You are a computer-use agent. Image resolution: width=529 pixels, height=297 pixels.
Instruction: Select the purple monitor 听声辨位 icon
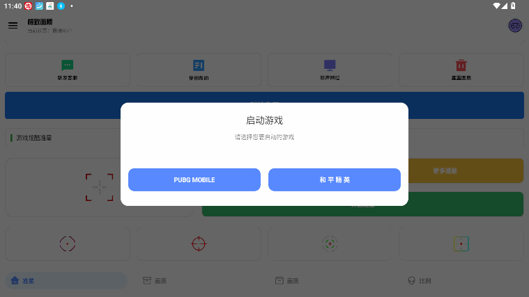(330, 65)
